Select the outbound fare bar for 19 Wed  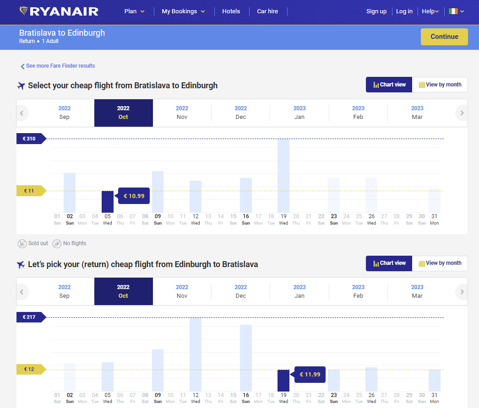point(283,175)
